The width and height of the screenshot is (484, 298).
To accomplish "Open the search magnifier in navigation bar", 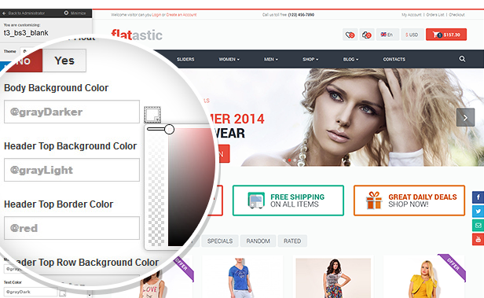I will point(462,59).
